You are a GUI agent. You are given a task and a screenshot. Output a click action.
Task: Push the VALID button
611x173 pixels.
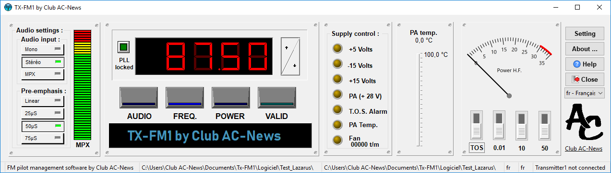(277, 97)
